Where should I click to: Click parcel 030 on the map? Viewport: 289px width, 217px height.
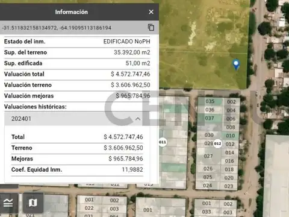(x=209, y=135)
